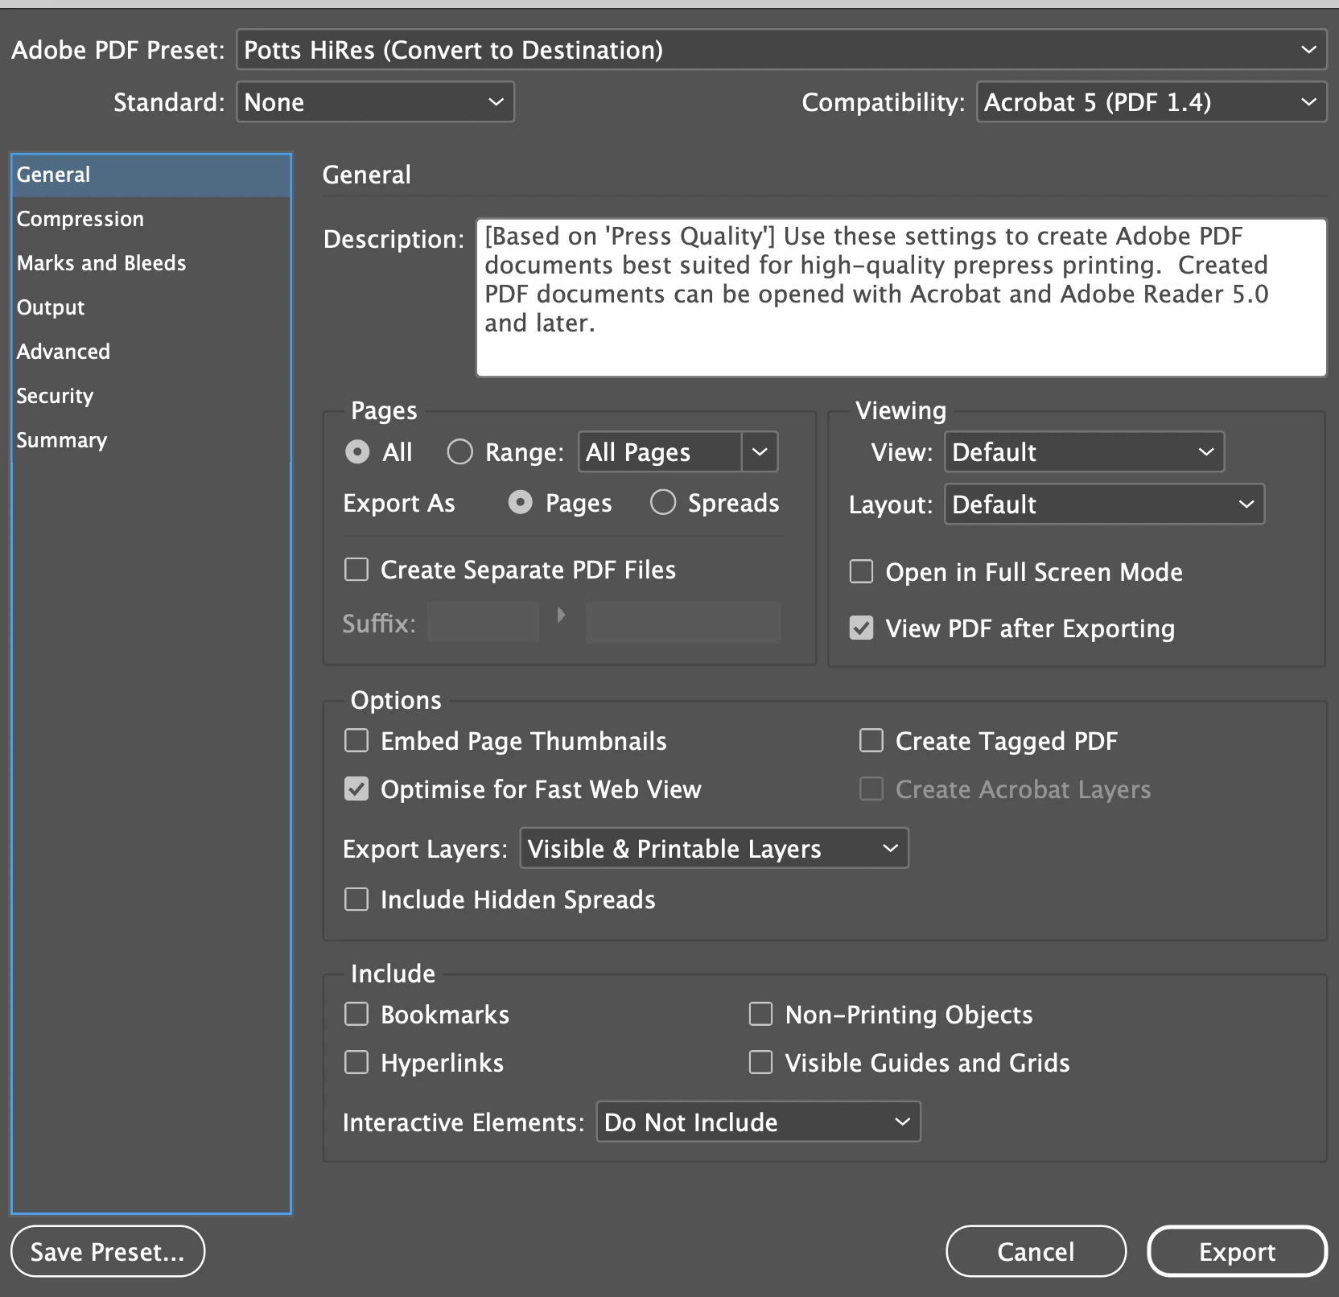Open the Standard dropdown showing None

(375, 102)
